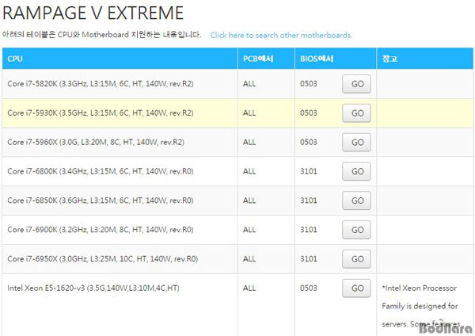Viewport: 475px width, 336px height.
Task: Select Core i7-5930K CPU description text
Action: click(101, 113)
